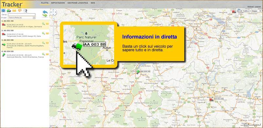Click the Cerca search input field

pyautogui.click(x=22, y=15)
